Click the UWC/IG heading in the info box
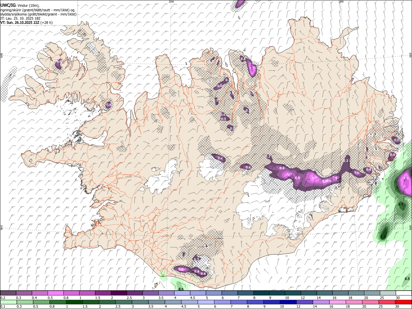Screen dimensions: 412x309 [8, 5]
